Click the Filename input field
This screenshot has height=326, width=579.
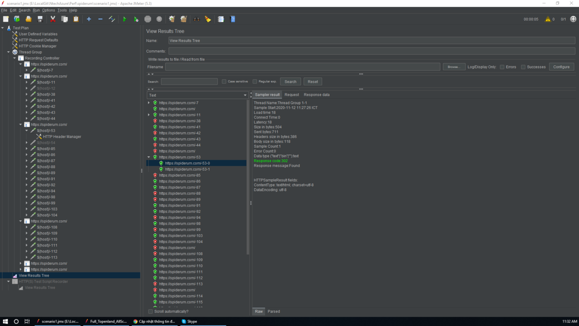point(303,67)
